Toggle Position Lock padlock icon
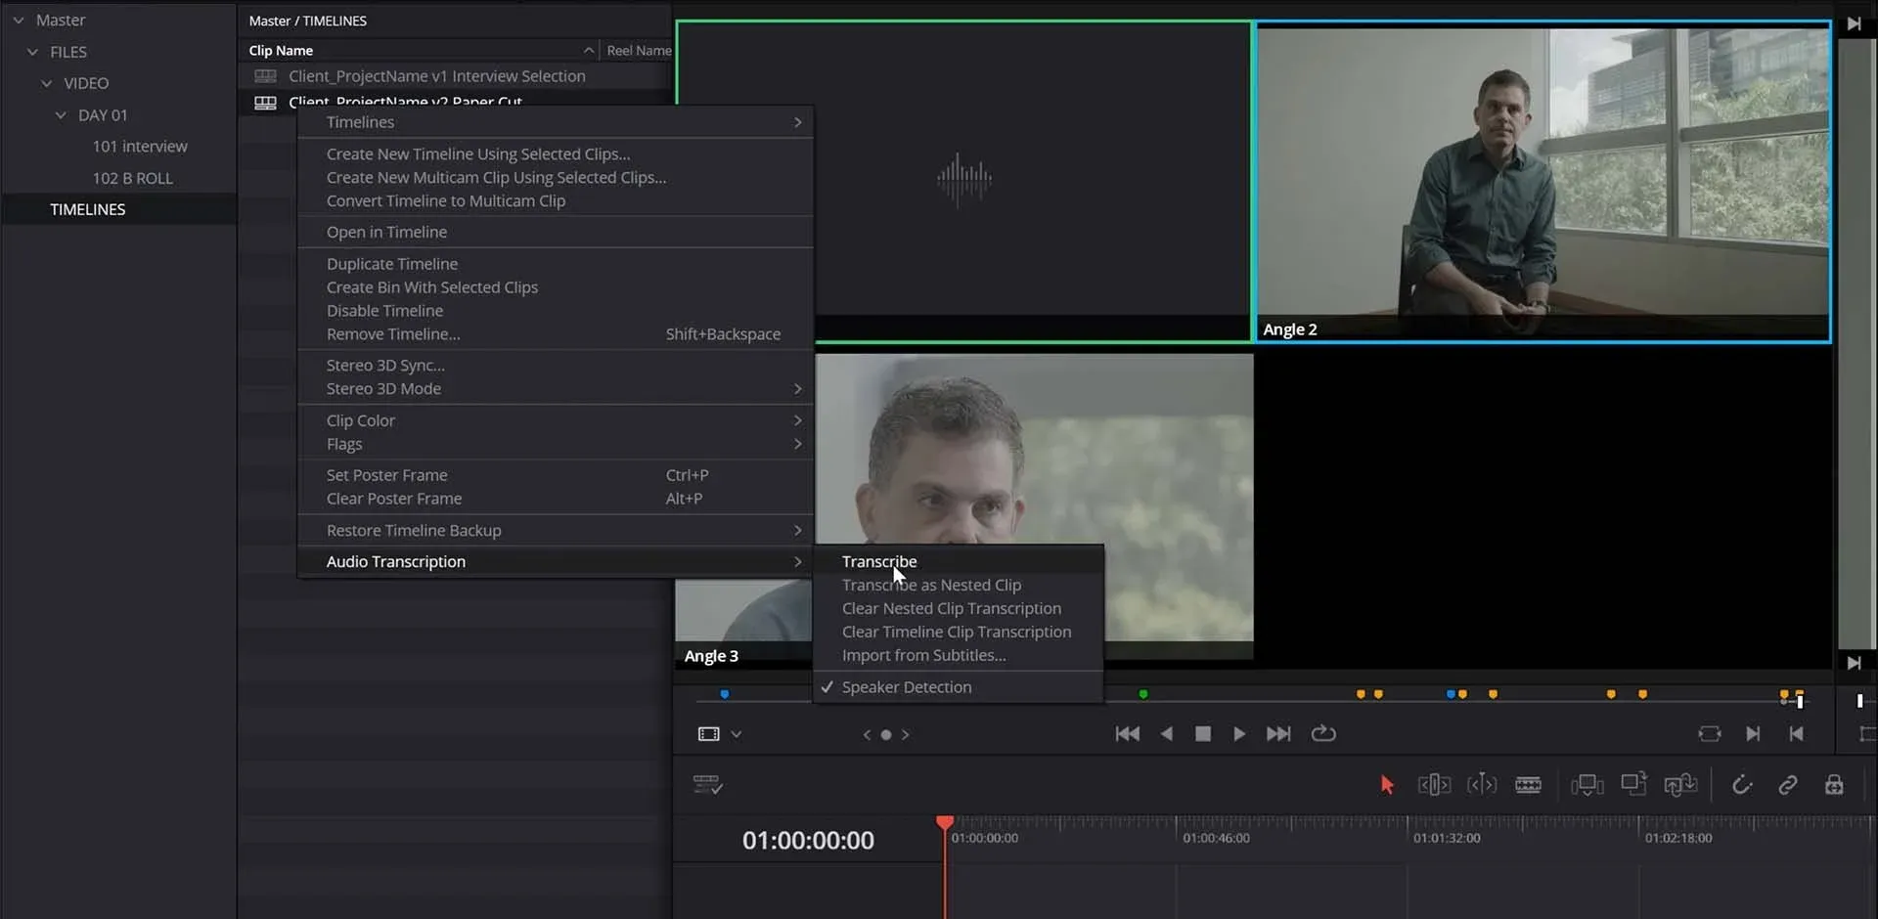 pos(1834,785)
